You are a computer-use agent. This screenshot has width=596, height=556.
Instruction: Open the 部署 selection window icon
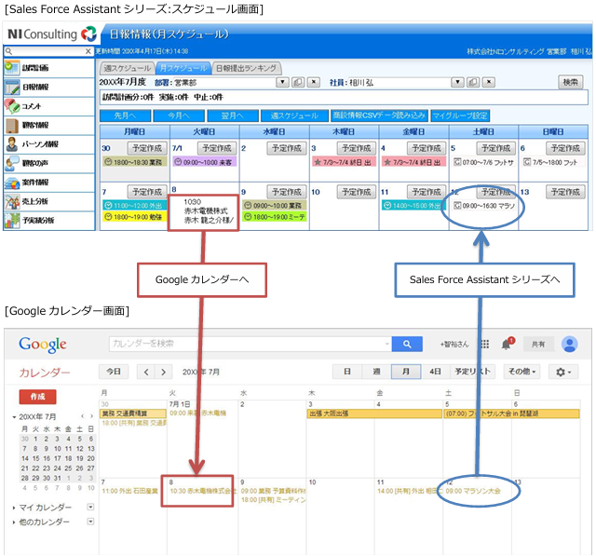pos(298,82)
